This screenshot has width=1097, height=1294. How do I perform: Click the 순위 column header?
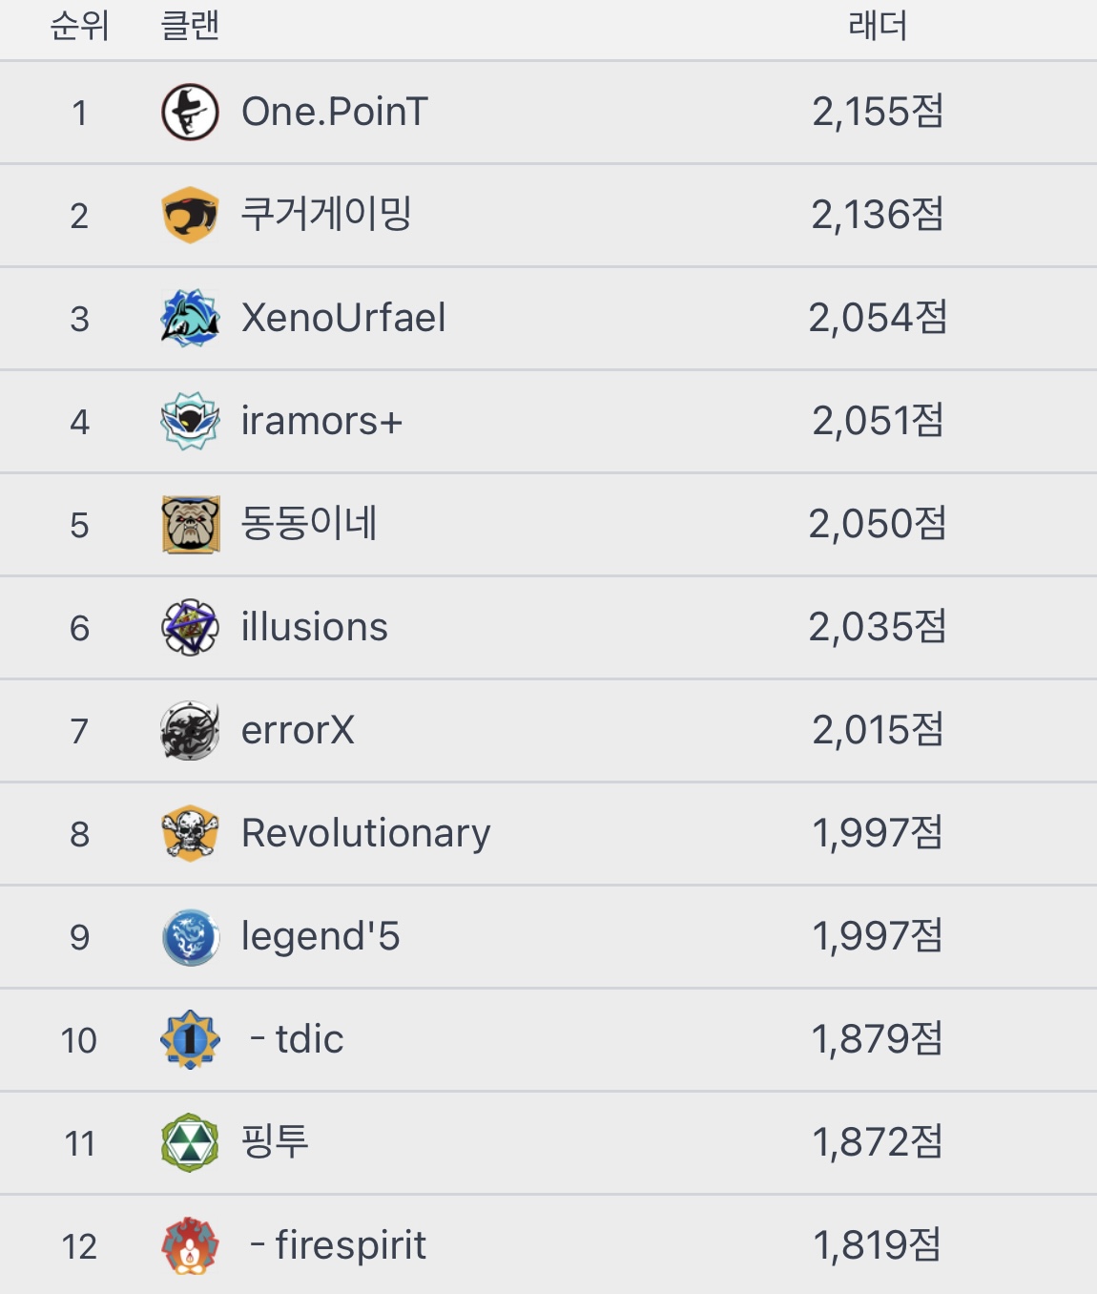[79, 26]
